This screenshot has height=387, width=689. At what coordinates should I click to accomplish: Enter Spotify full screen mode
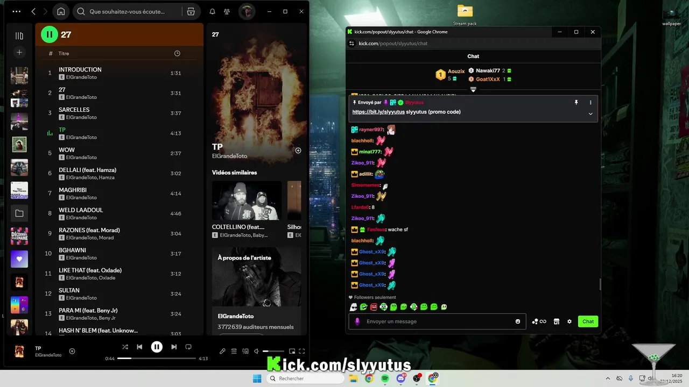coord(302,352)
